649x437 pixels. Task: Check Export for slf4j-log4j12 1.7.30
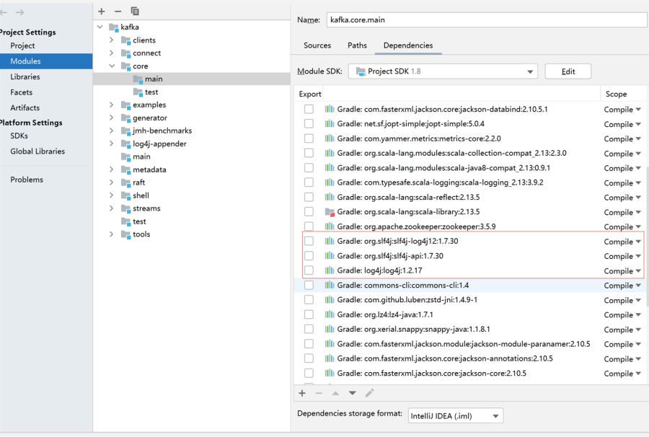309,241
